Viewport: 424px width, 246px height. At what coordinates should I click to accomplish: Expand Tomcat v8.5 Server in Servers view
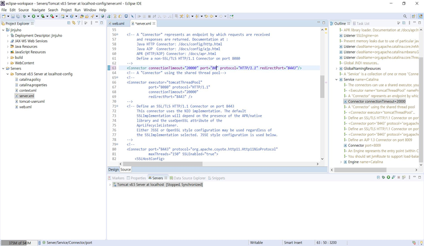click(110, 185)
